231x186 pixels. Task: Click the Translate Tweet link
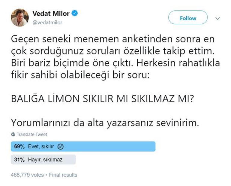(x=32, y=135)
